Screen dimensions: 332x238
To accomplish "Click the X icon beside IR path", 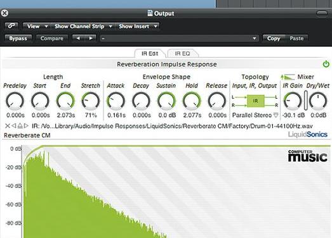I will tap(8, 126).
